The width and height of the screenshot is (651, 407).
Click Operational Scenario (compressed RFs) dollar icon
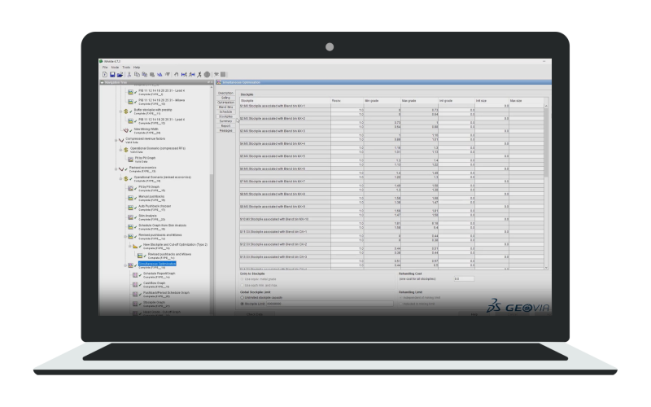(x=126, y=150)
